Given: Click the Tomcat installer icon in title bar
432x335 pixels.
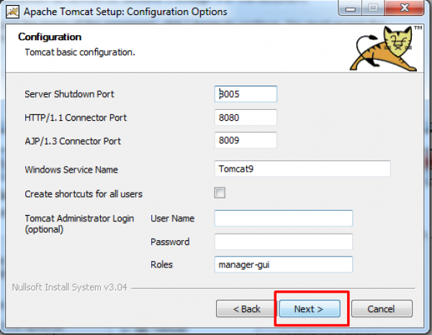Looking at the screenshot, I should click(12, 12).
